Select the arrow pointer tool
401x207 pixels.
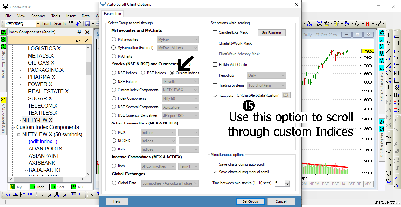point(389,43)
